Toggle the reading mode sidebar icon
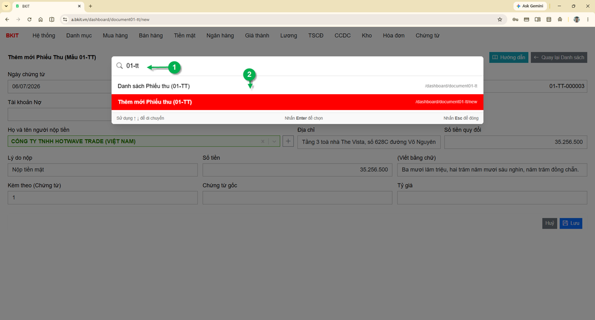Viewport: 595px width, 320px height. click(x=537, y=19)
